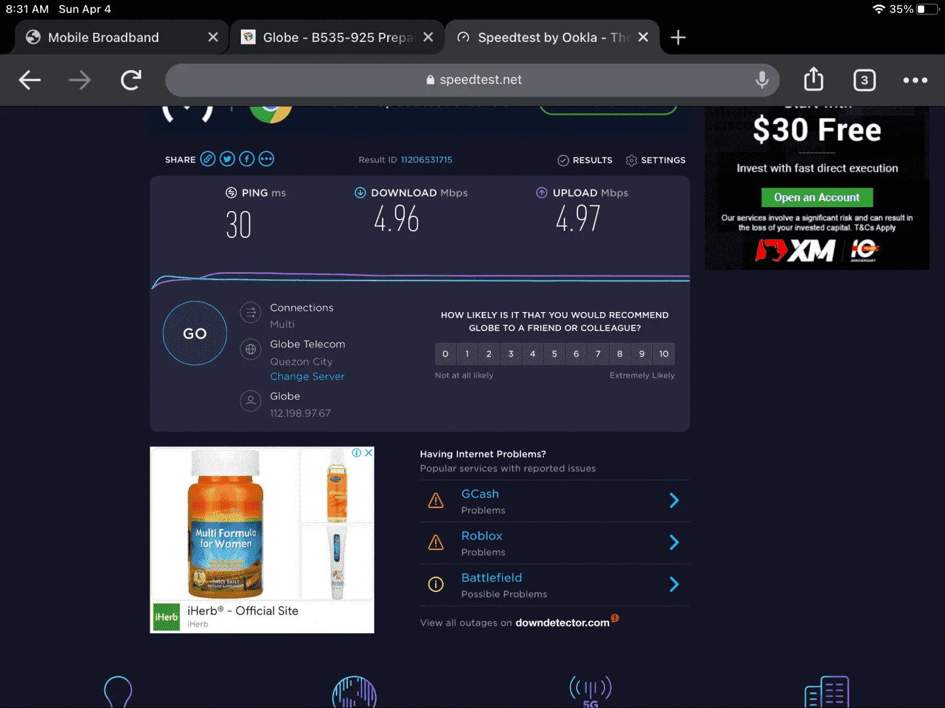Click the lightbulb icon at page bottom
Image resolution: width=945 pixels, height=708 pixels.
[x=118, y=692]
